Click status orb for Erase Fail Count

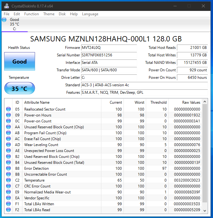[x=8, y=139]
